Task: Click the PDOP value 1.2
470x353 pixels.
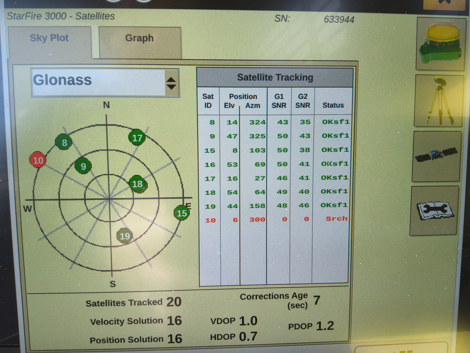Action: pyautogui.click(x=325, y=326)
